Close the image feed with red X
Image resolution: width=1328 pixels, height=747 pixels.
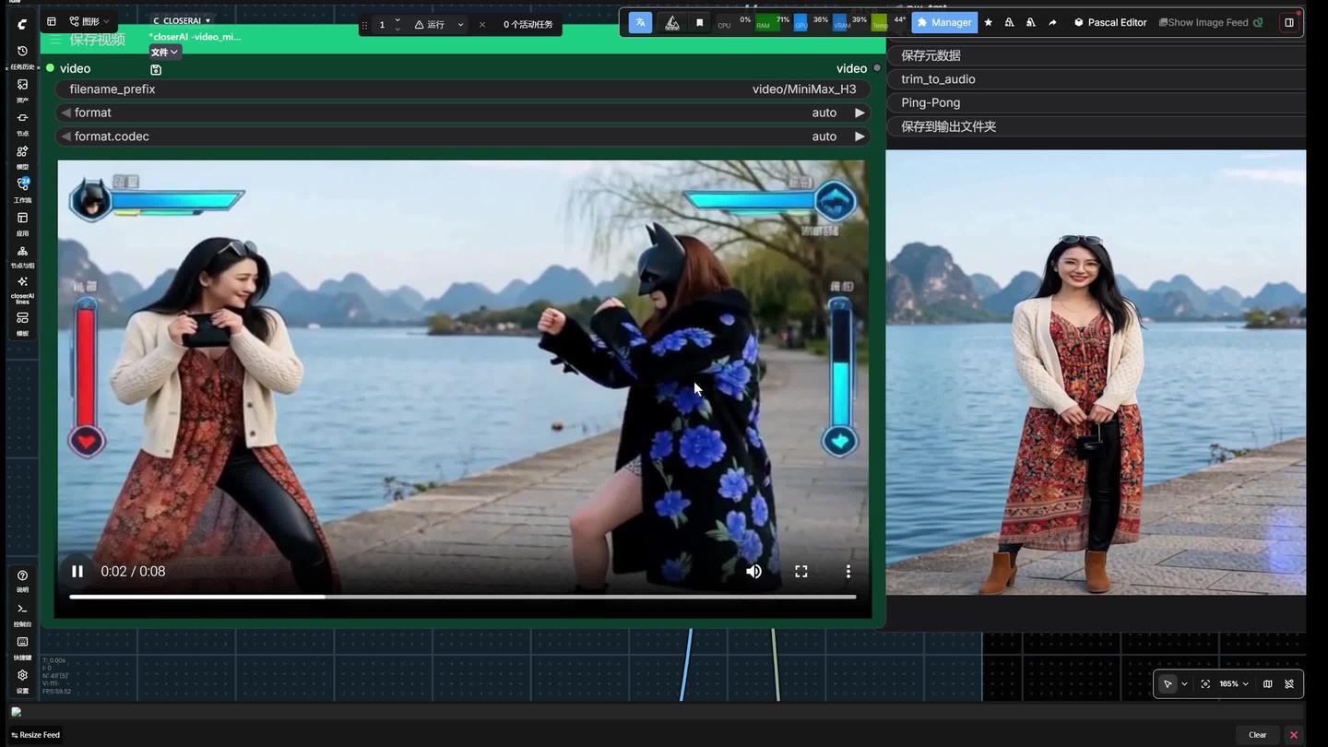point(1294,735)
